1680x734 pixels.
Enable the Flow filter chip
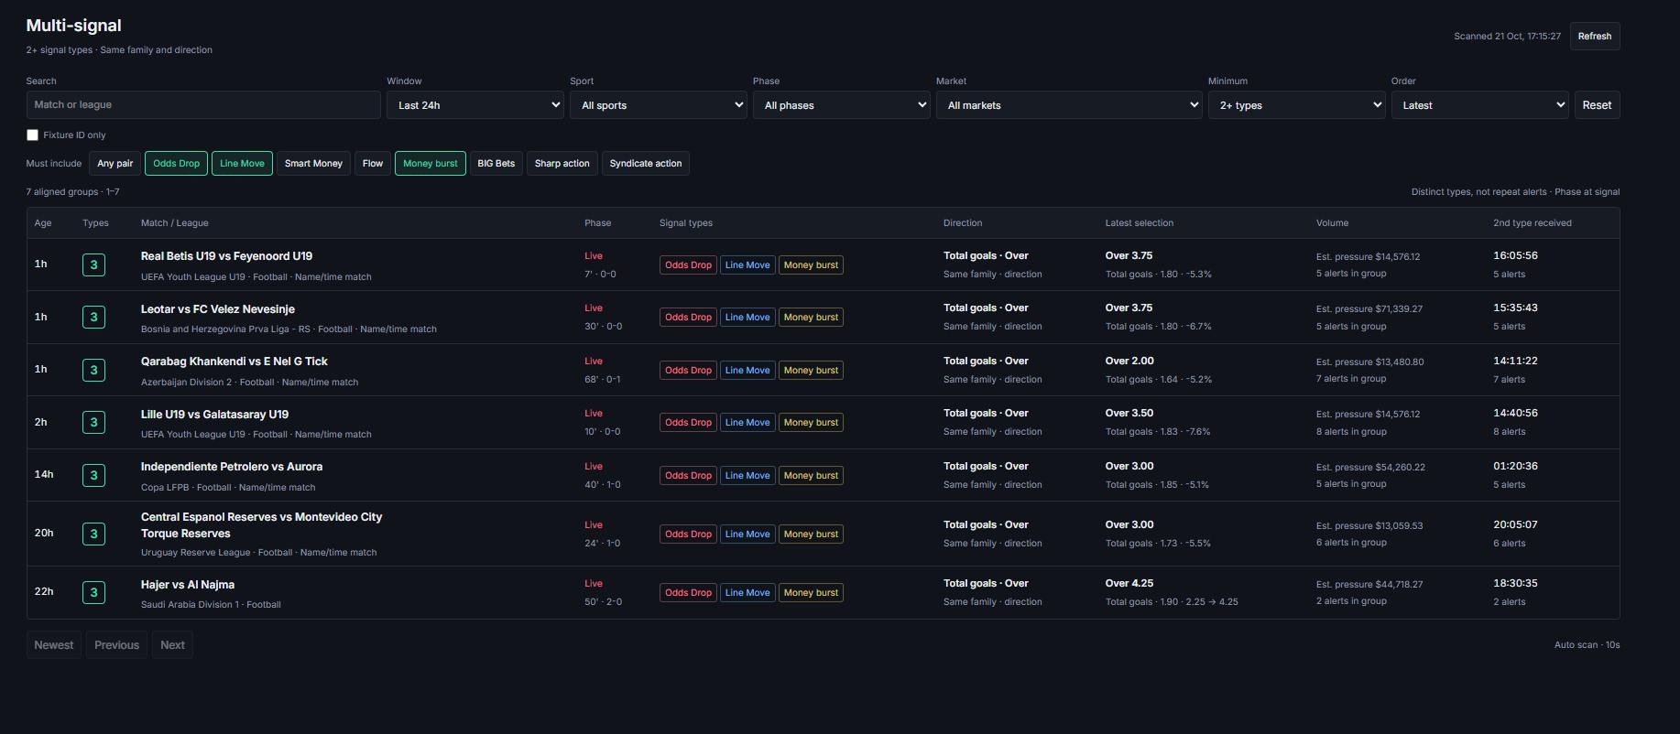pyautogui.click(x=373, y=164)
